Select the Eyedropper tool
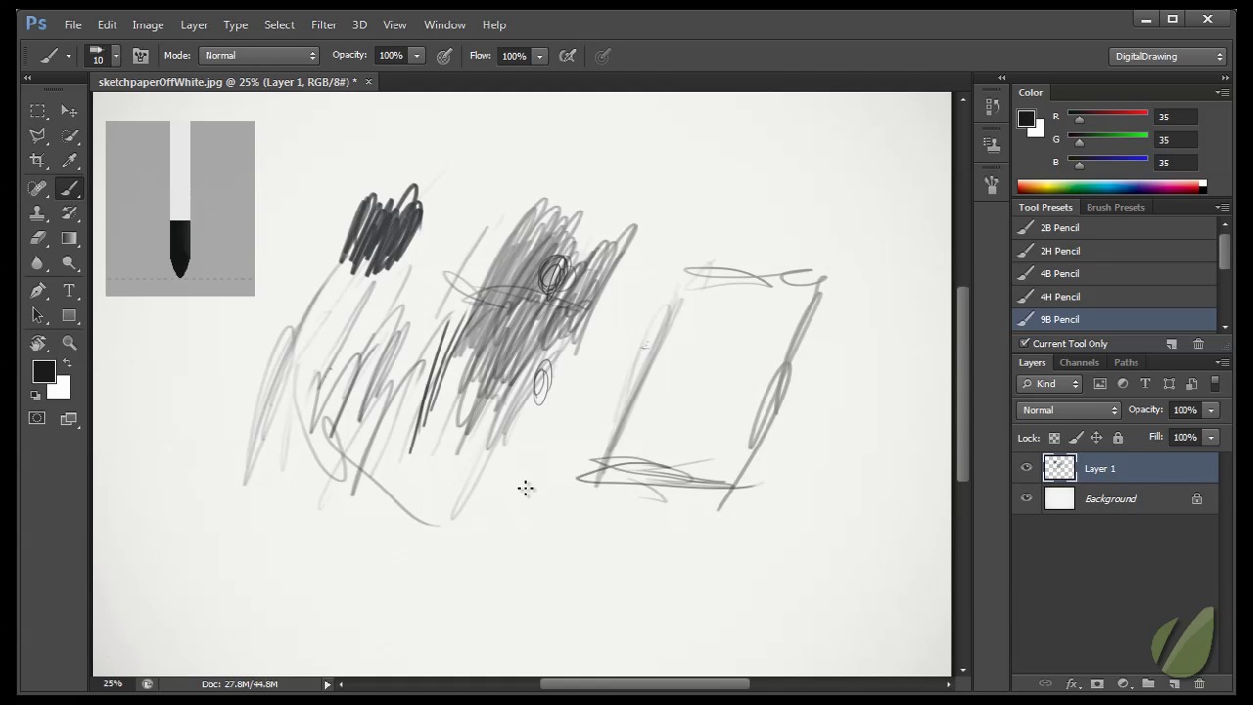 coord(70,161)
